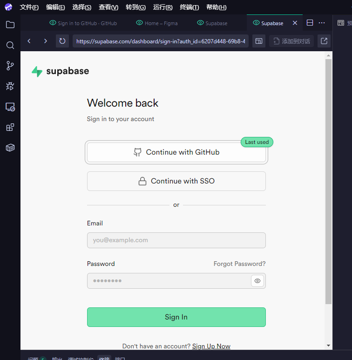
Task: Open the editor more actions menu
Action: click(322, 23)
